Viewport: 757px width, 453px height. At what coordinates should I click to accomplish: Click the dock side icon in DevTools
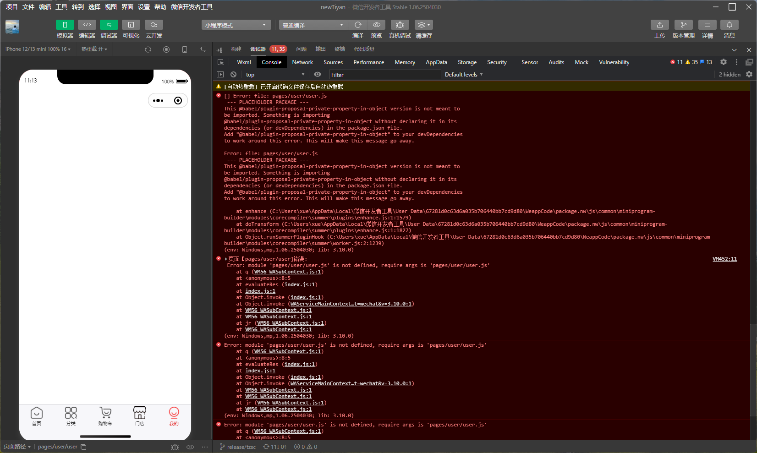(749, 62)
